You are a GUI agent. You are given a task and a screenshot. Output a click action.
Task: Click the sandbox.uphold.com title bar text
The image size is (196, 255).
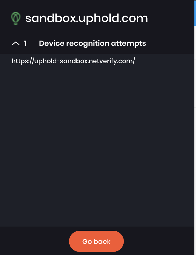coord(86,18)
